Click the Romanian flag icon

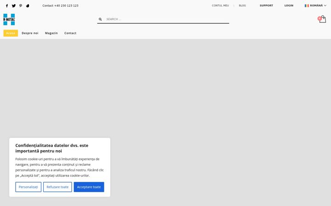point(307,5)
